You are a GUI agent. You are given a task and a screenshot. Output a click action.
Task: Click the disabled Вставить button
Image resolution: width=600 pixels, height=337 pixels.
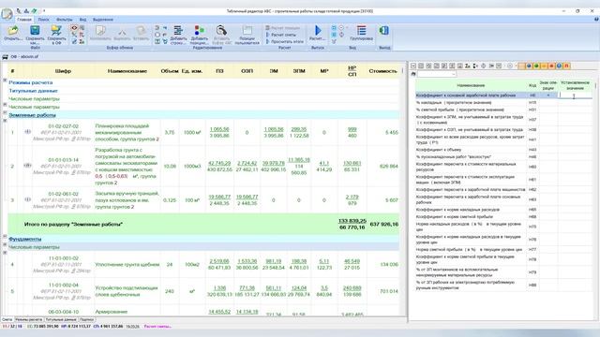(x=141, y=33)
